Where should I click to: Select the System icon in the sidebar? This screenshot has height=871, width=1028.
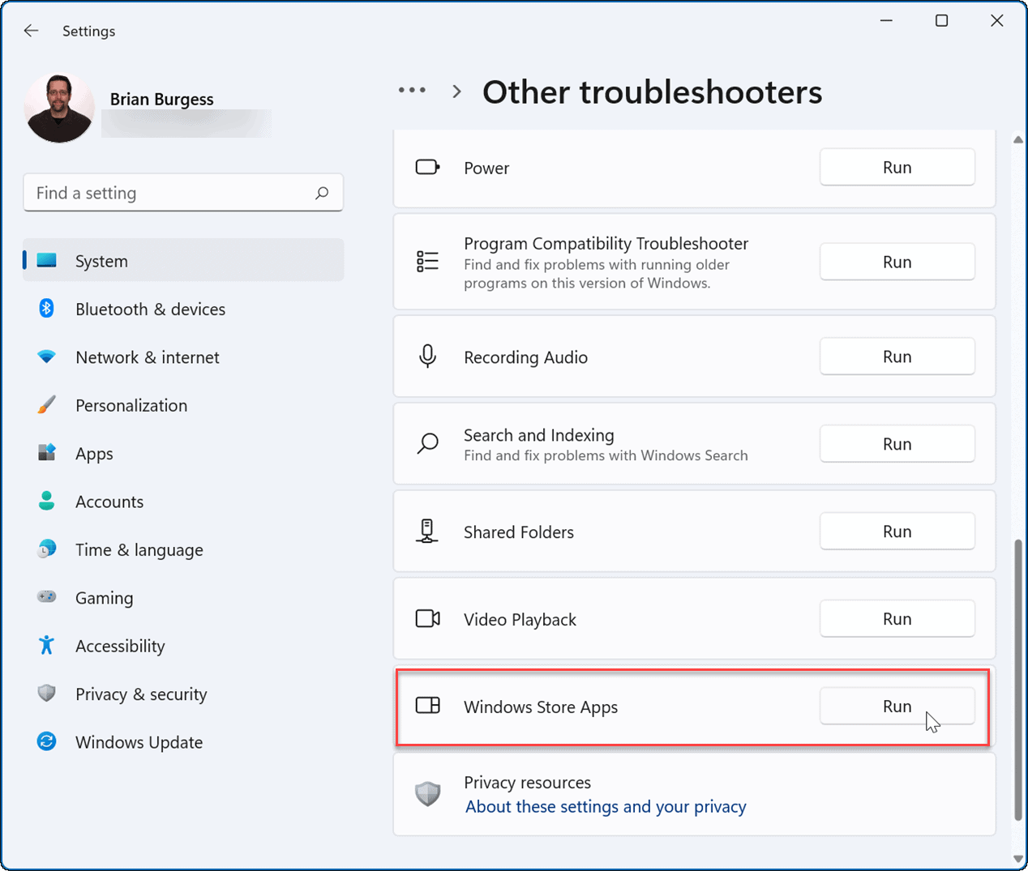point(47,261)
